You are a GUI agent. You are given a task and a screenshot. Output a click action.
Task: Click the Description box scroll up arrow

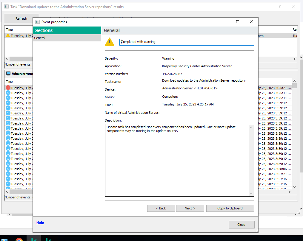point(251,127)
